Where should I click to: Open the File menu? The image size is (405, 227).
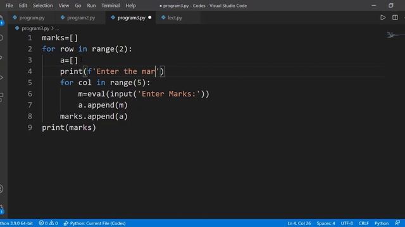[9, 6]
